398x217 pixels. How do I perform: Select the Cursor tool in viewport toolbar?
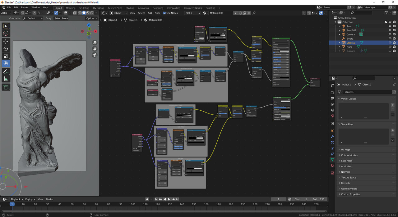click(x=6, y=33)
